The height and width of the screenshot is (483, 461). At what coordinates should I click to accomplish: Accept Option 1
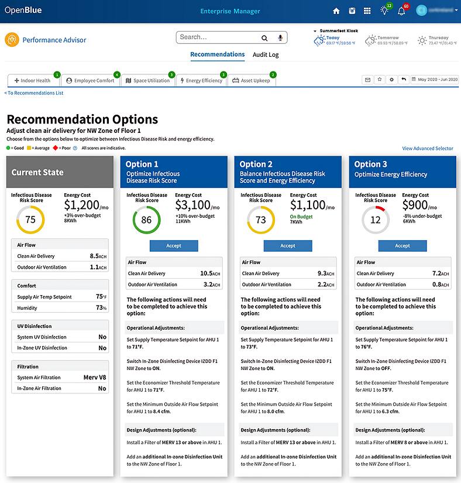pos(174,246)
